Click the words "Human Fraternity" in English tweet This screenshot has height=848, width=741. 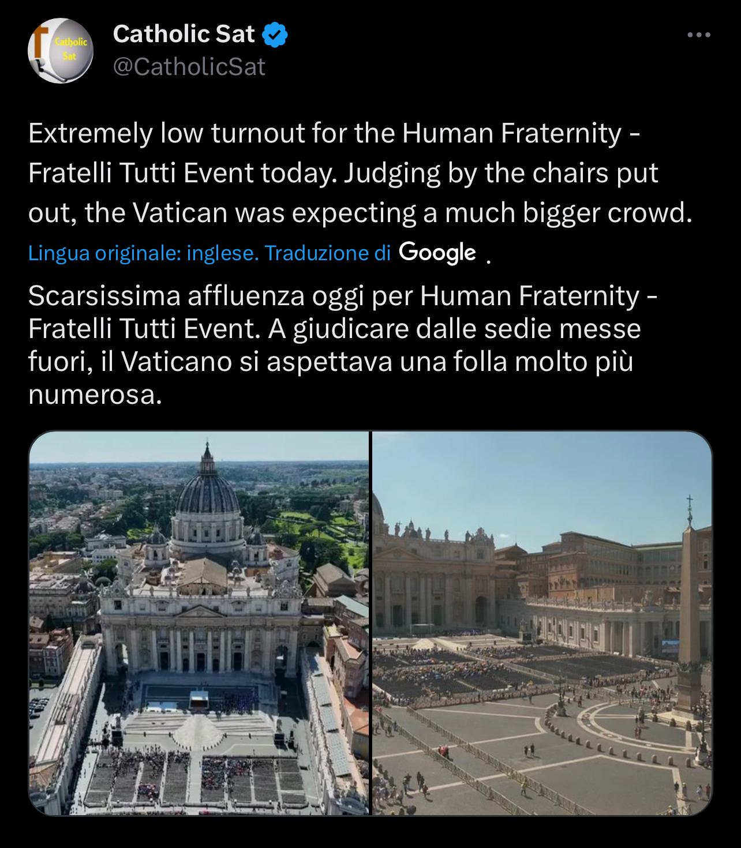(x=511, y=133)
